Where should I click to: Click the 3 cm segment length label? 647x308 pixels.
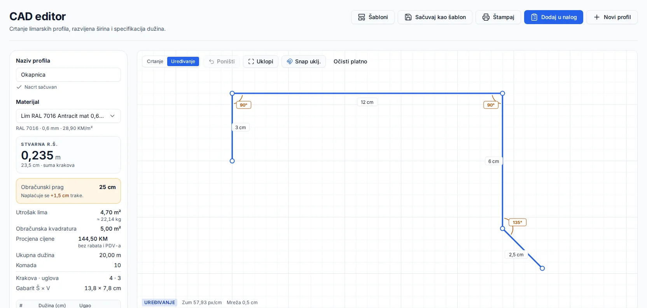(x=241, y=128)
